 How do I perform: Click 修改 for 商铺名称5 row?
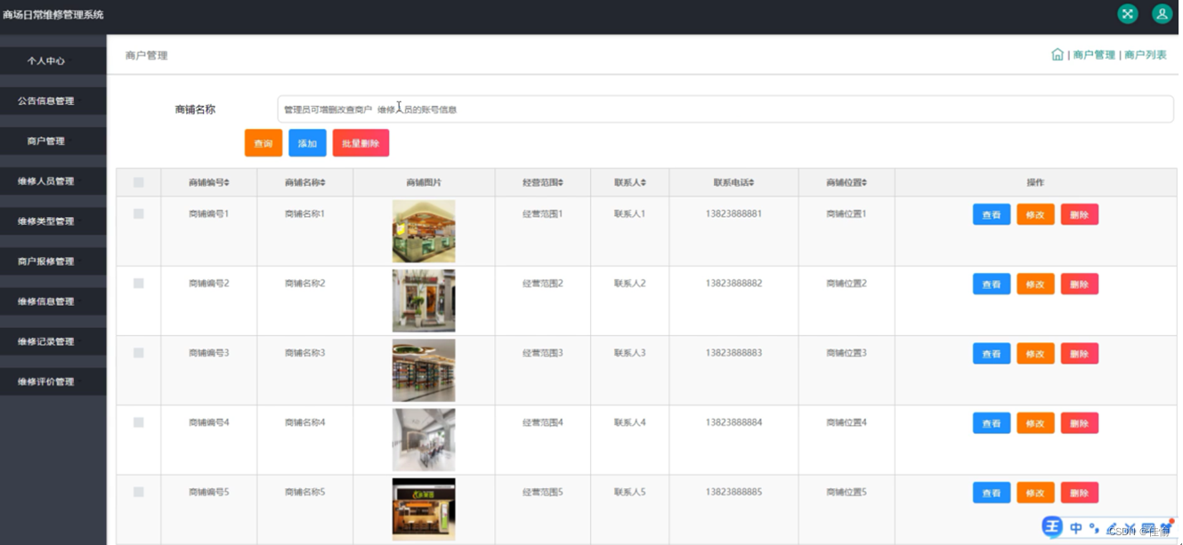[1035, 493]
